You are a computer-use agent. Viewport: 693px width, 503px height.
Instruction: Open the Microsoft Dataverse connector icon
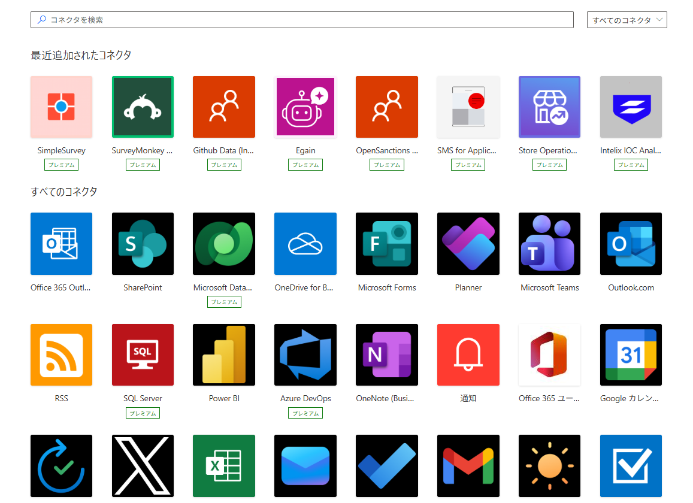(x=224, y=244)
